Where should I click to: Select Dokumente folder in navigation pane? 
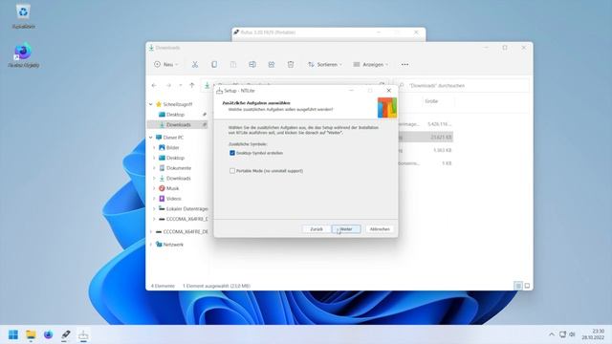point(179,168)
